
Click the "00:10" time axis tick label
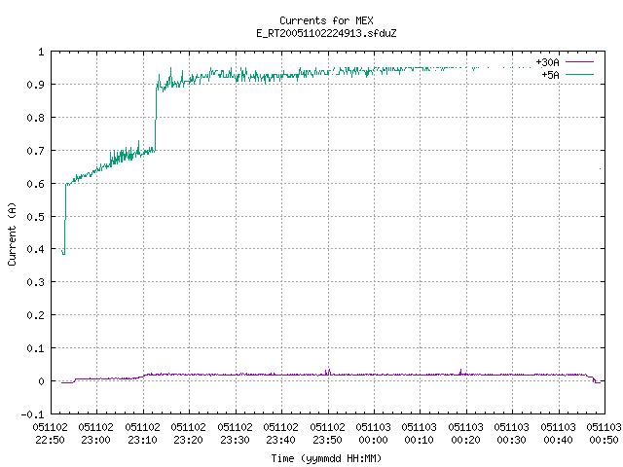click(420, 440)
